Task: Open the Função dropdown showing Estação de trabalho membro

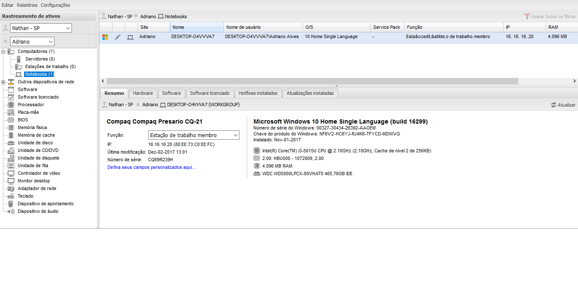Action: pos(194,135)
